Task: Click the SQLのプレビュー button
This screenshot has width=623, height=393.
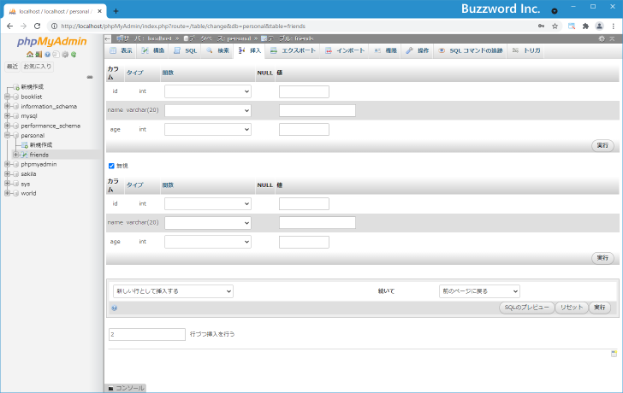Action: [x=525, y=308]
